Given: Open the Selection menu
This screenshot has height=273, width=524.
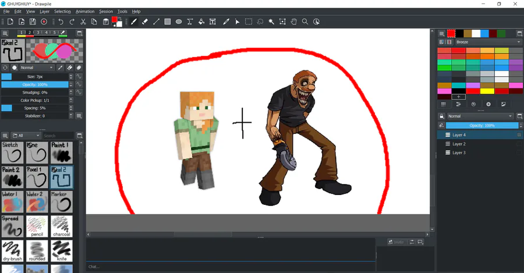Looking at the screenshot, I should [x=62, y=12].
